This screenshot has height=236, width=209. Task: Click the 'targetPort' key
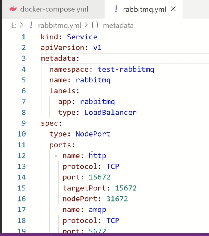point(84,188)
